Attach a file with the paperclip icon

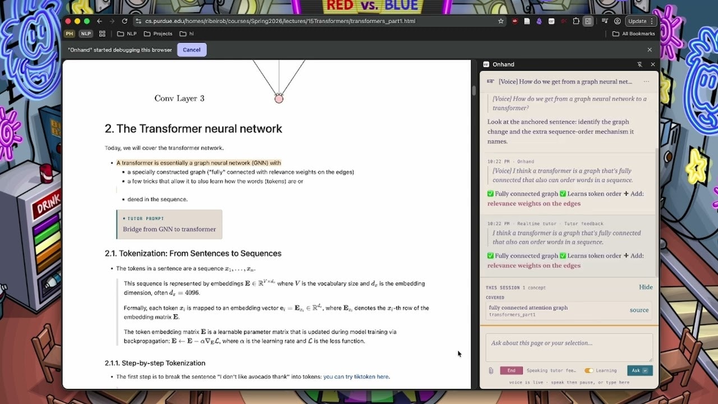click(x=491, y=370)
